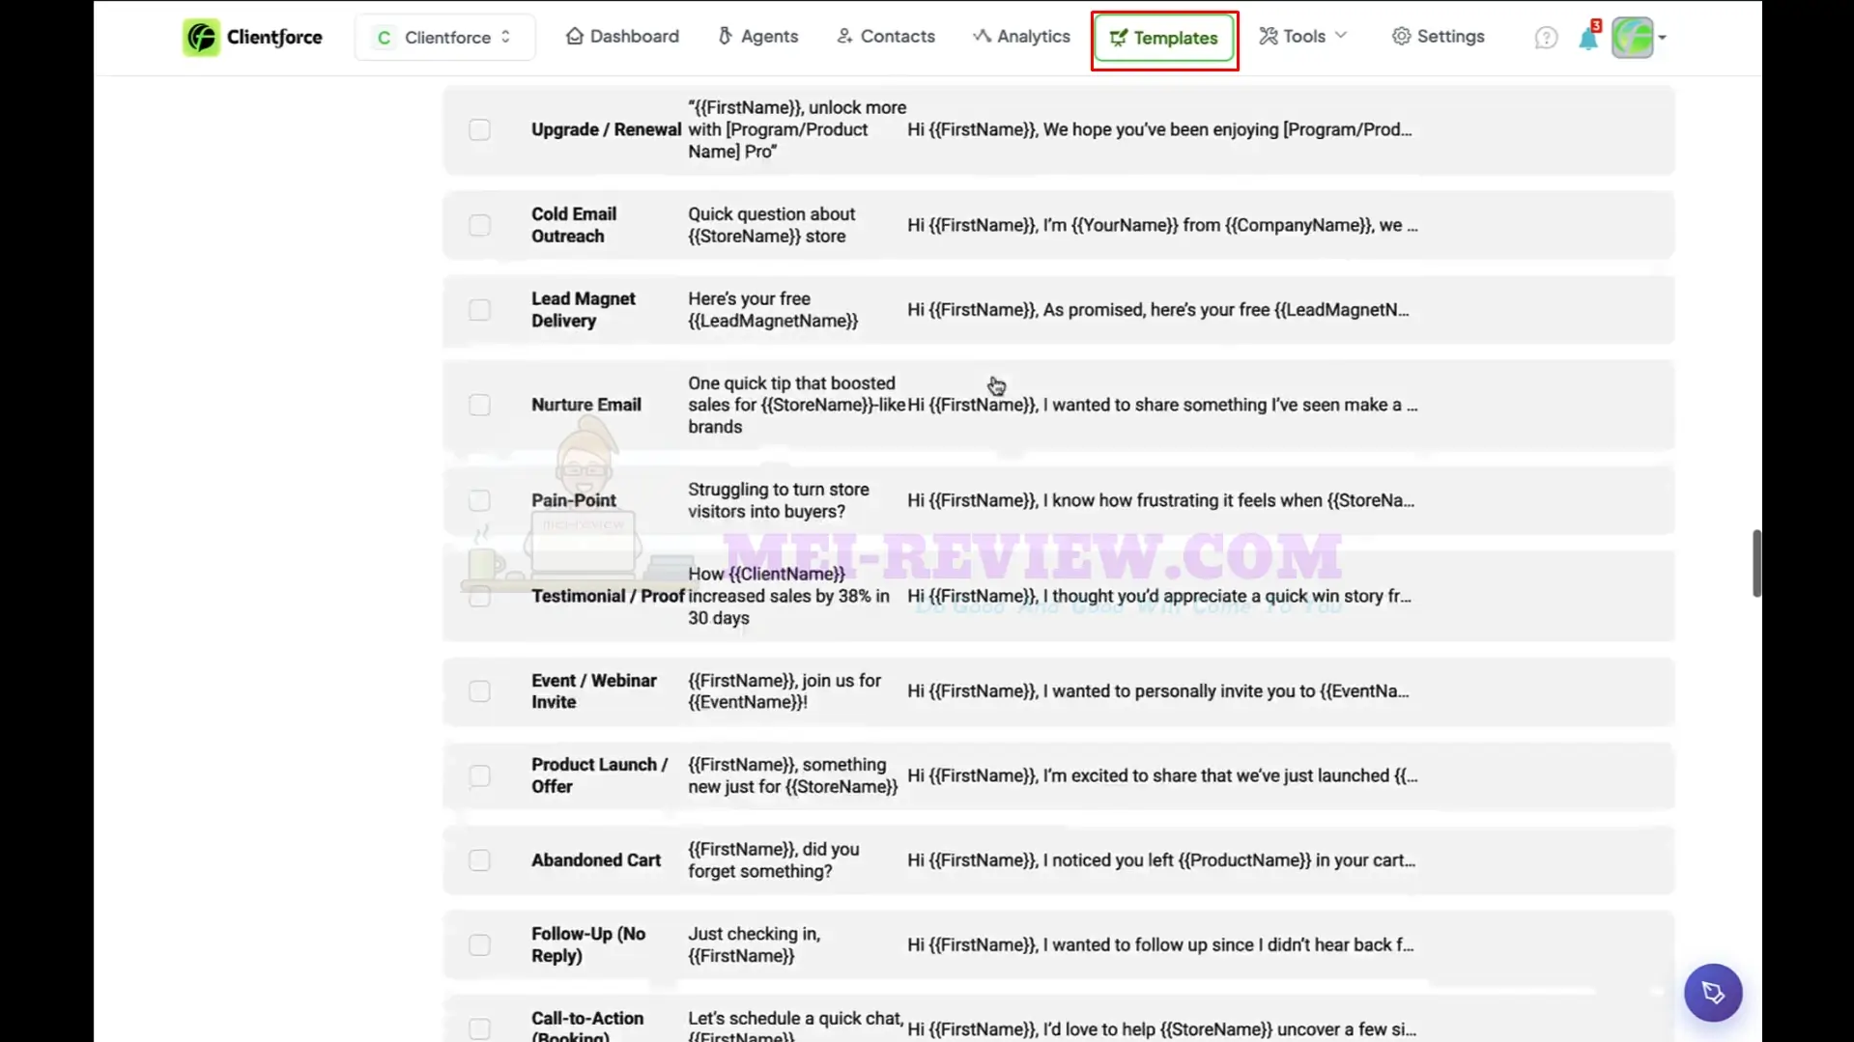Open the Clientforce workspace switcher dropdown
This screenshot has width=1854, height=1042.
[x=444, y=38]
